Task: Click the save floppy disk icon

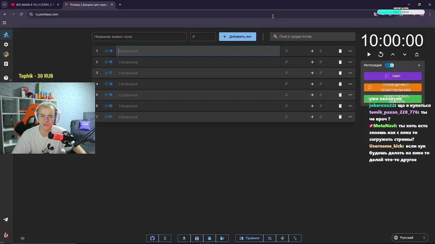Action: coord(197,238)
